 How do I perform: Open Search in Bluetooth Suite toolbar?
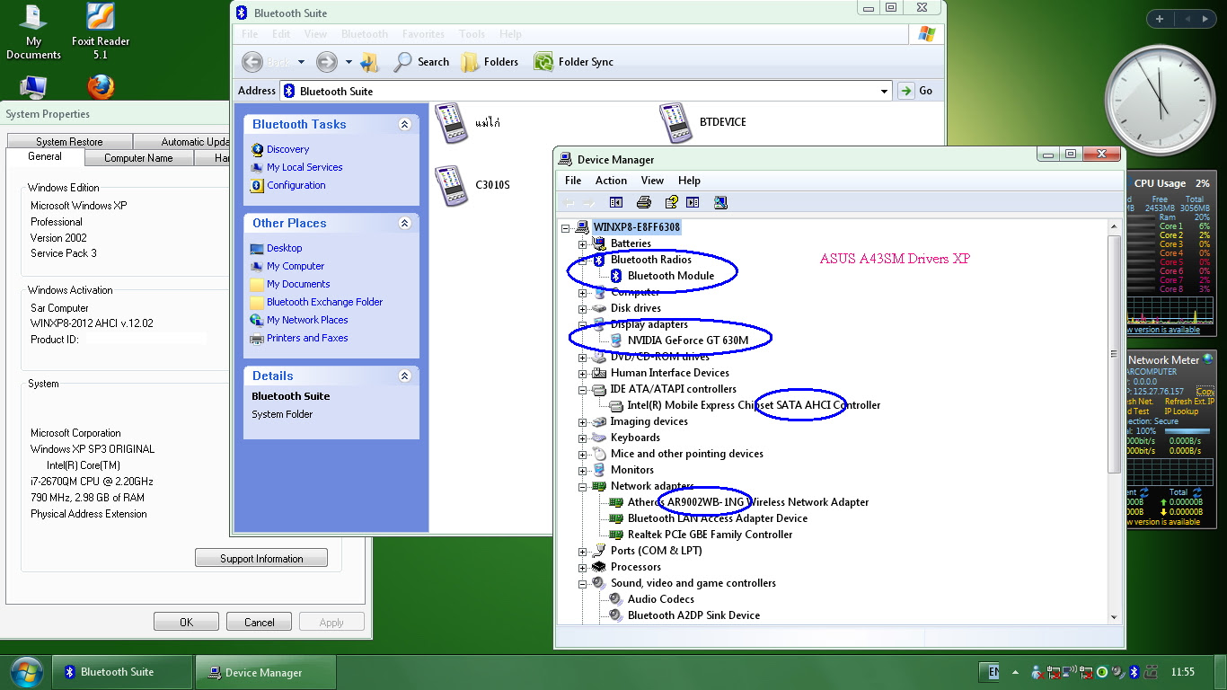coord(421,62)
